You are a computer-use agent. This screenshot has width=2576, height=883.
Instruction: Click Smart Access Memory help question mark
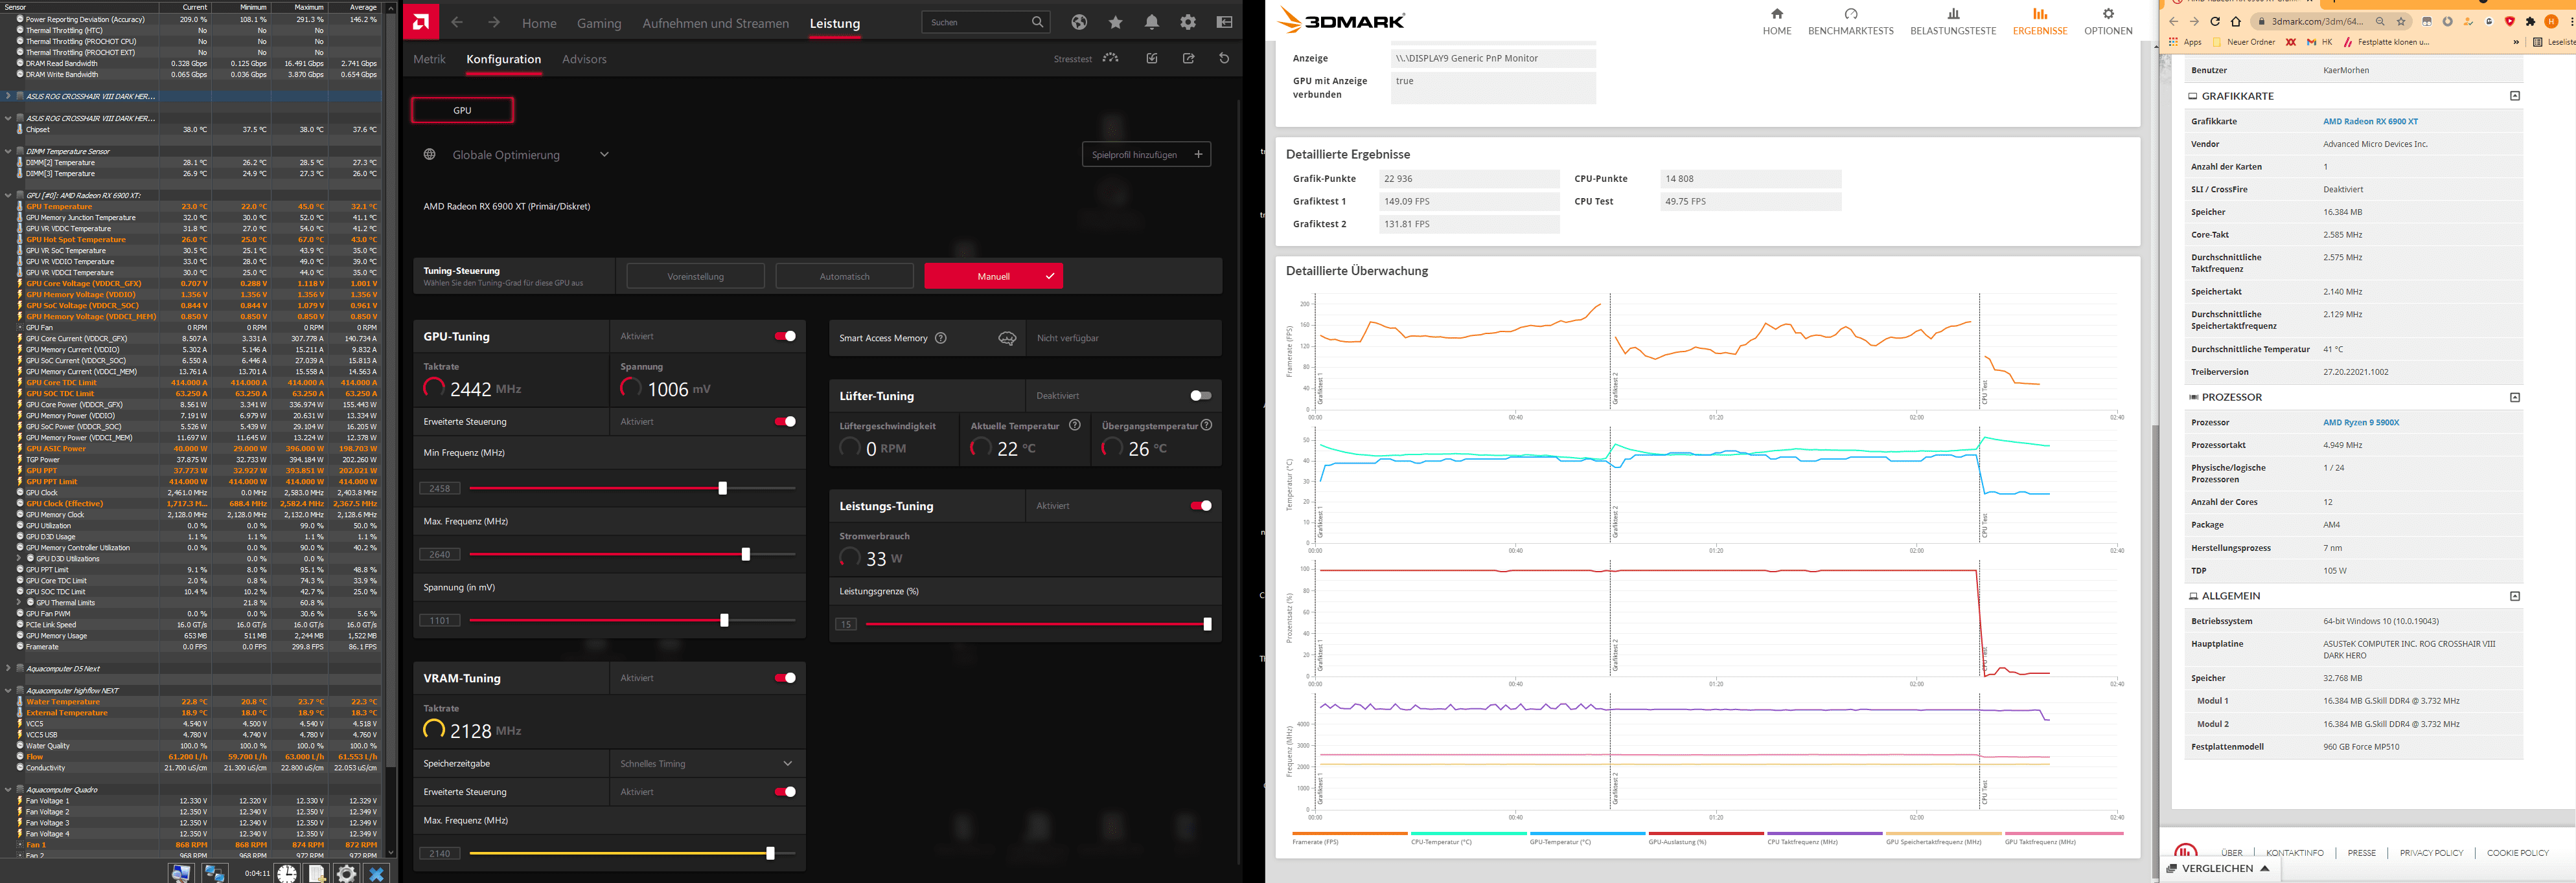point(940,338)
